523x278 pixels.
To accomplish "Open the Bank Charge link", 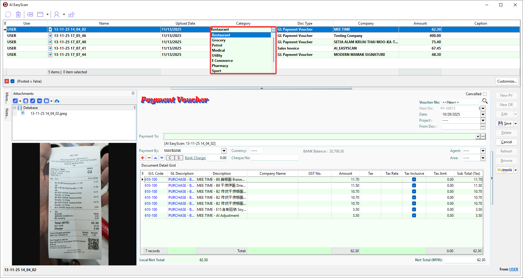I will [195, 158].
